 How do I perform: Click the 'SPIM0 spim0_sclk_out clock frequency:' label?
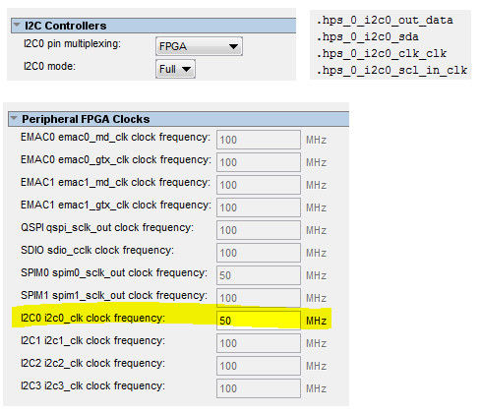pyautogui.click(x=114, y=272)
